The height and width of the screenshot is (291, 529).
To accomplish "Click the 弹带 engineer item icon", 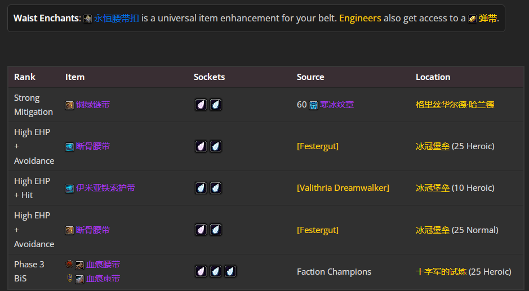I will (472, 19).
